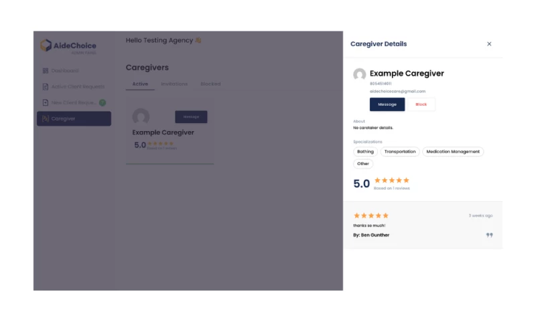Screen dimensions: 536x321
Task: Block the Example Caregiver
Action: (421, 104)
